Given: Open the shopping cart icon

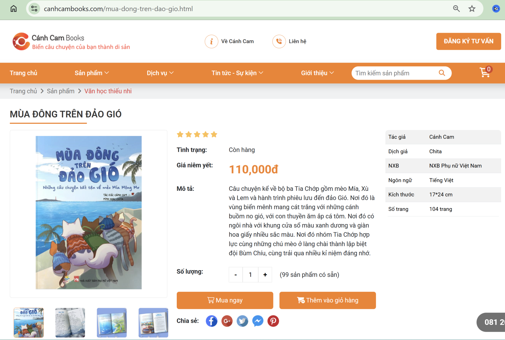Looking at the screenshot, I should click(x=485, y=73).
